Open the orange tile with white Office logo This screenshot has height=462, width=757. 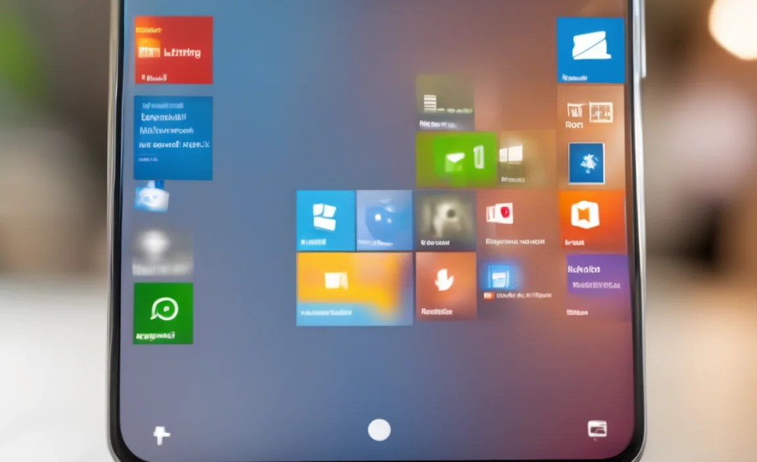pos(592,221)
